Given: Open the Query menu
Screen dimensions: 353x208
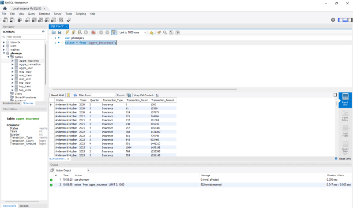Looking at the screenshot, I should 31,14.
